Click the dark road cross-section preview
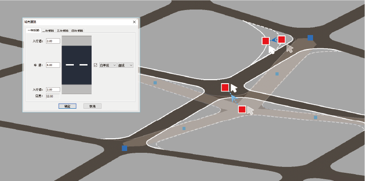The width and height of the screenshot is (365, 181). pos(77,65)
